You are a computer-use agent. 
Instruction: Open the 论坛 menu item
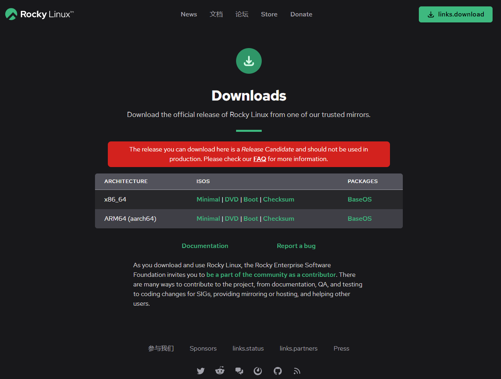pyautogui.click(x=242, y=14)
